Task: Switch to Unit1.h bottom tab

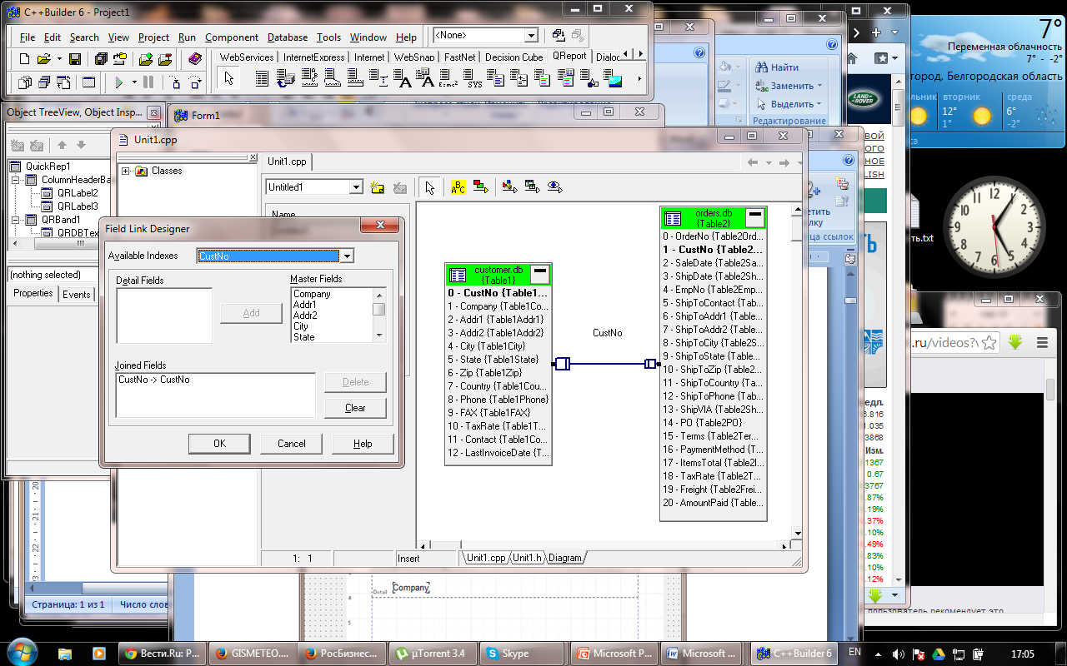Action: [x=527, y=558]
